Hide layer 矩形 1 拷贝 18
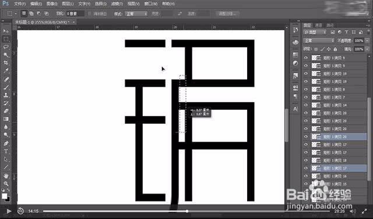Image resolution: width=373 pixels, height=219 pixels. click(x=306, y=160)
